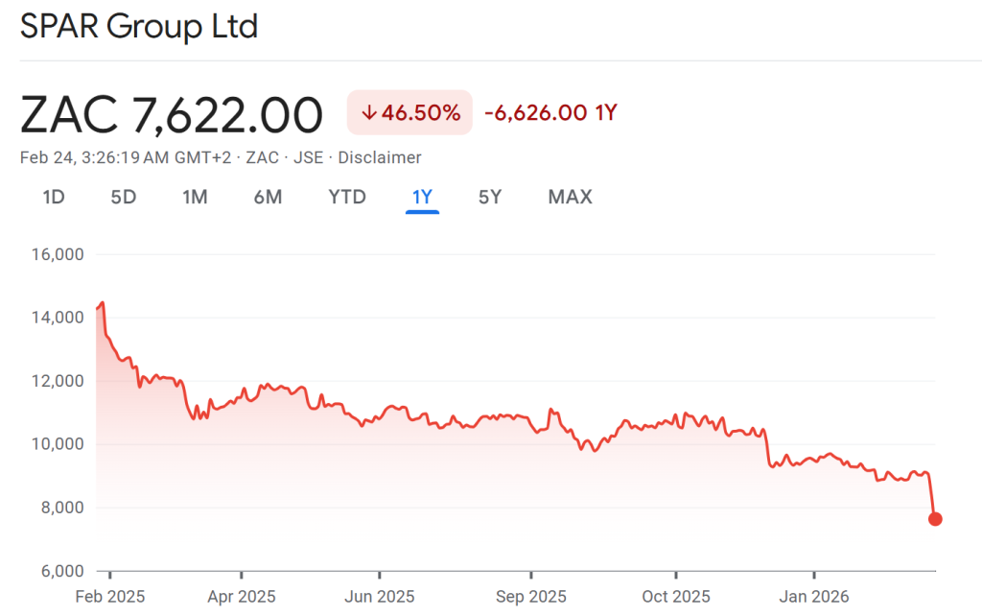
Task: Open the 5Y chart view
Action: (x=490, y=198)
